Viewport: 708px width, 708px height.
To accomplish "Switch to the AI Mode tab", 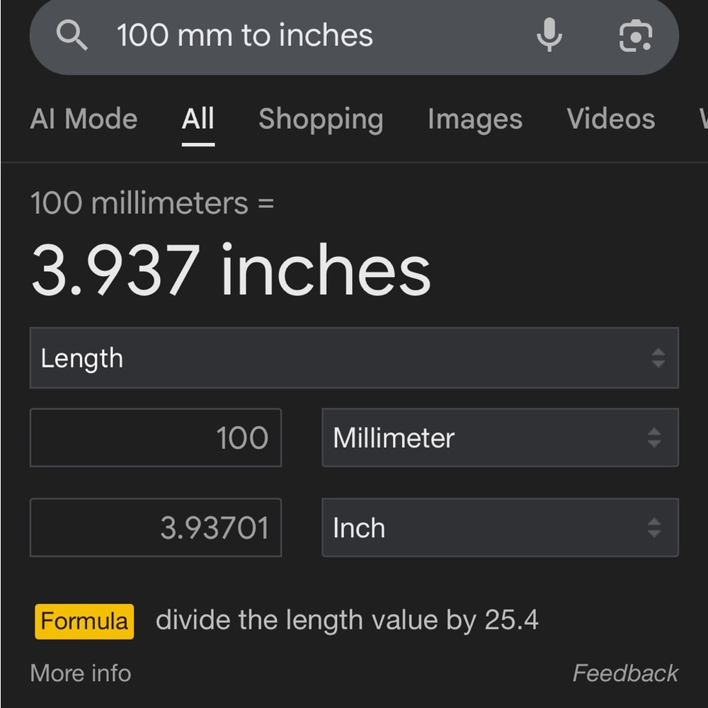I will [84, 119].
